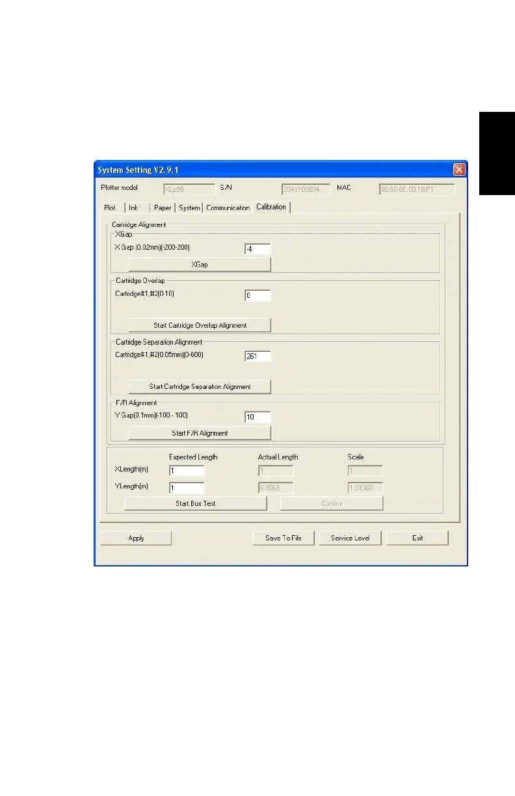This screenshot has height=796, width=515.
Task: Edit YLength expected length field
Action: [187, 488]
